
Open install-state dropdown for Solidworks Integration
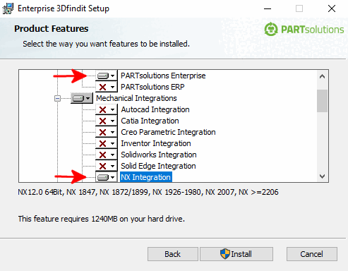pyautogui.click(x=107, y=155)
